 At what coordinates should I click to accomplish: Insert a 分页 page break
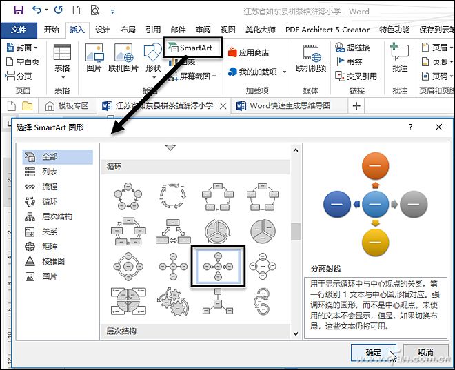click(19, 76)
